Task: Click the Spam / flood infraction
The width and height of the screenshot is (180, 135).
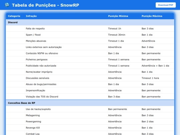Action: click(33, 35)
